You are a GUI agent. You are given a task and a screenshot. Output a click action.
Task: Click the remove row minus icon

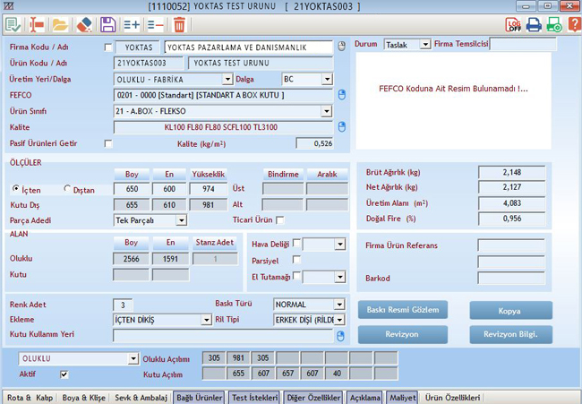(156, 24)
